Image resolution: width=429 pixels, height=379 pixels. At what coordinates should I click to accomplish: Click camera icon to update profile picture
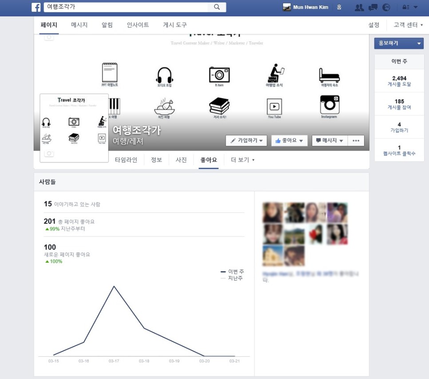point(49,154)
